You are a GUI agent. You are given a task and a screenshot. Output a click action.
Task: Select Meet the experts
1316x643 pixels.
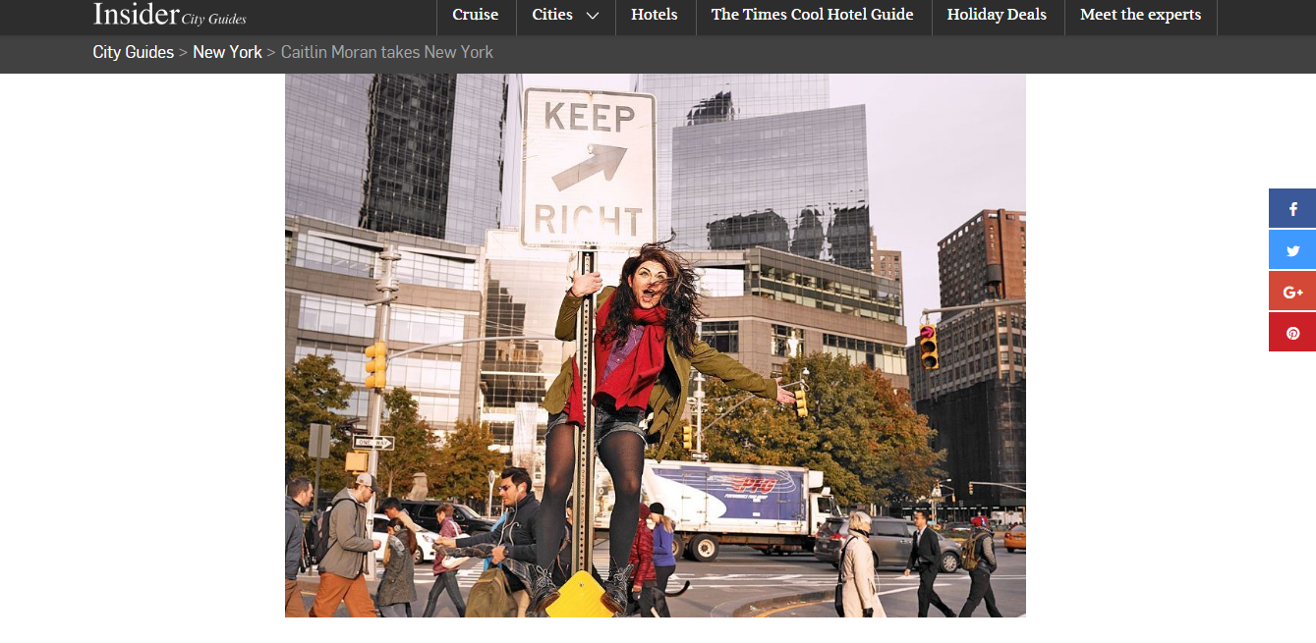point(1140,15)
